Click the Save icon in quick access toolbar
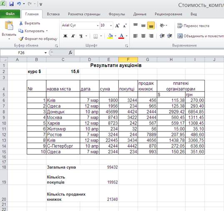This screenshot has width=224, height=211. (11, 4)
